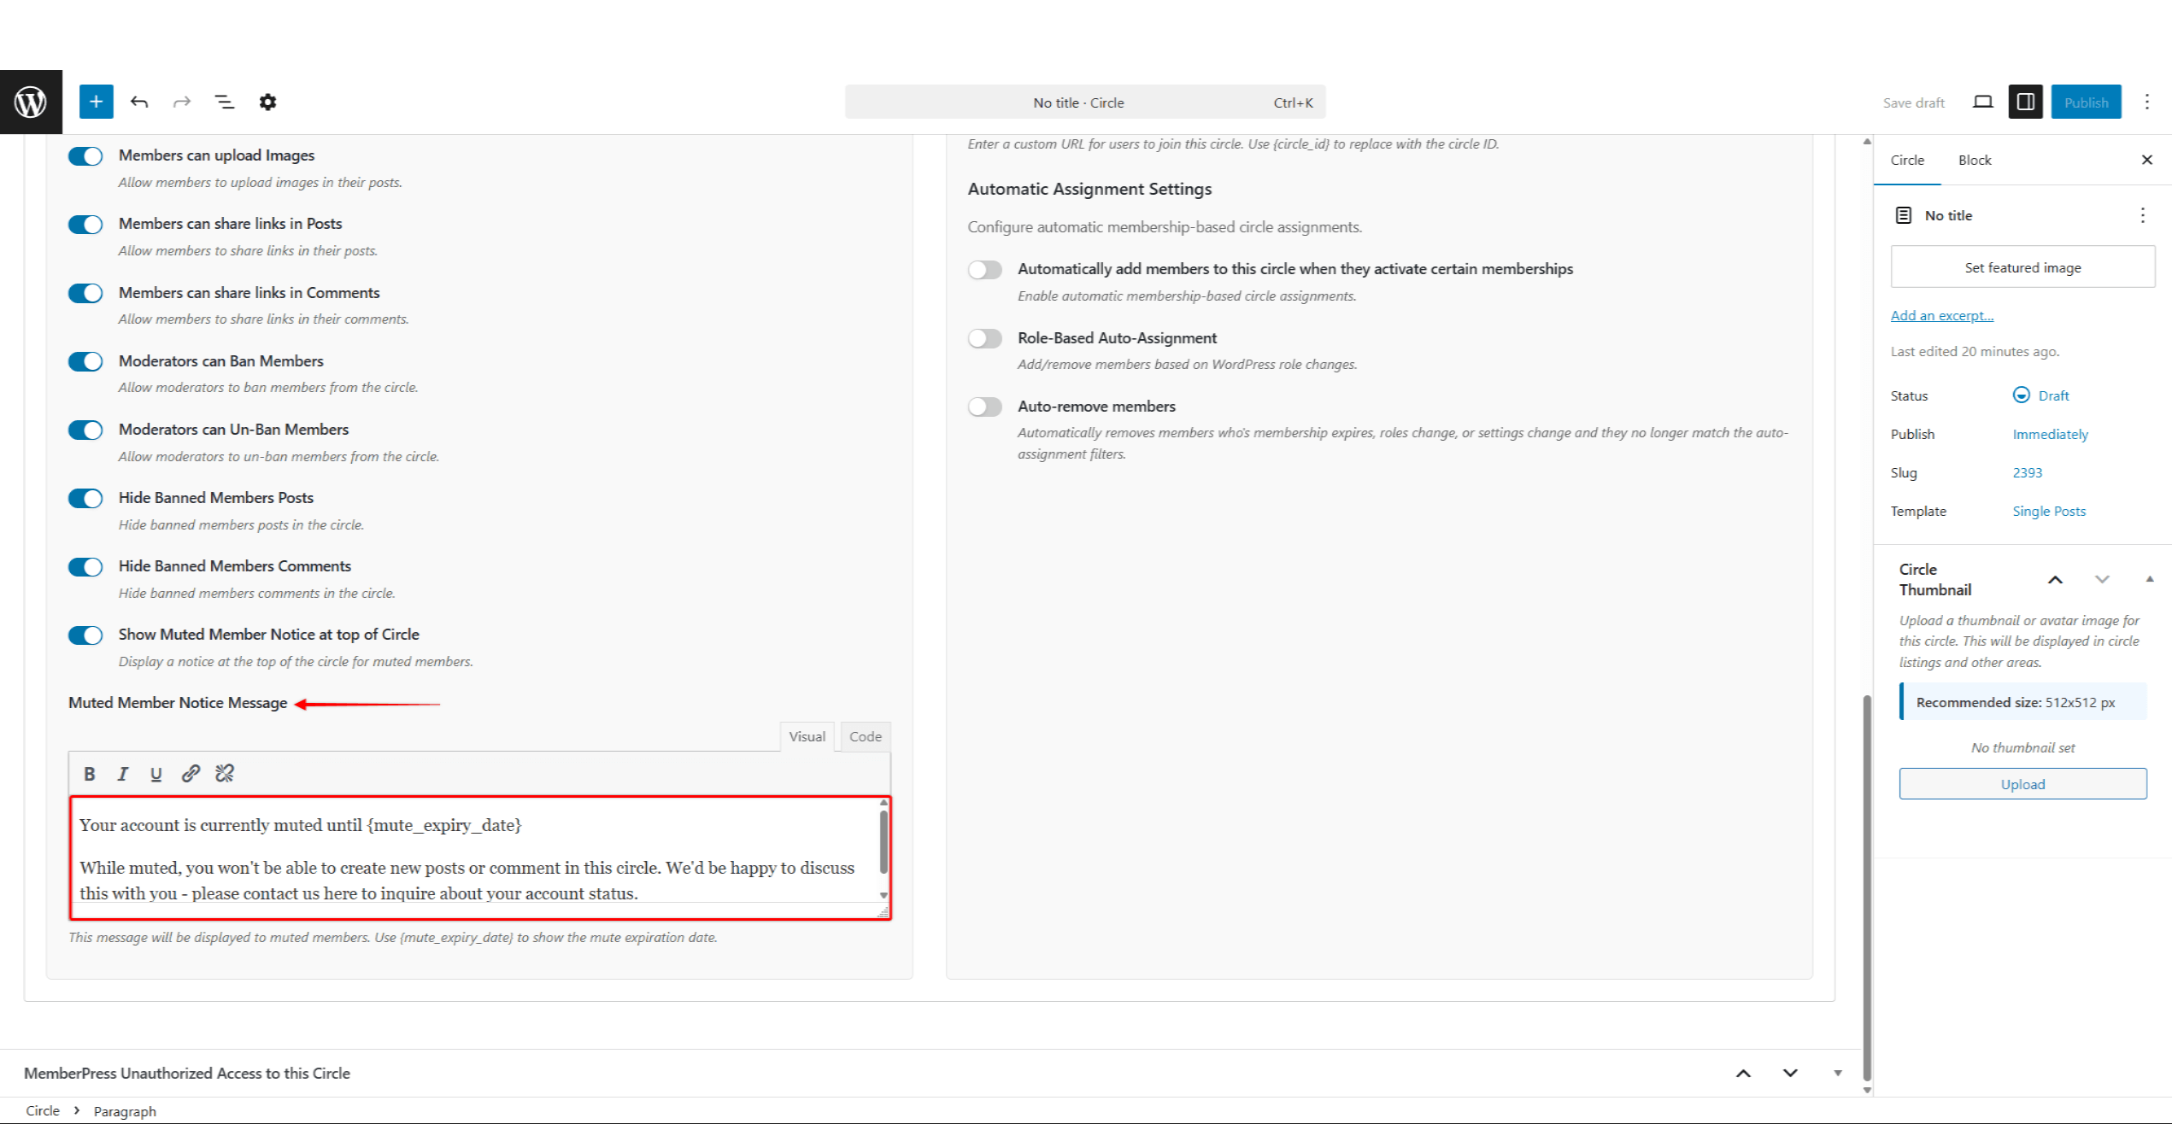2172x1124 pixels.
Task: Toggle the settings sidebar panel icon
Action: [2025, 102]
